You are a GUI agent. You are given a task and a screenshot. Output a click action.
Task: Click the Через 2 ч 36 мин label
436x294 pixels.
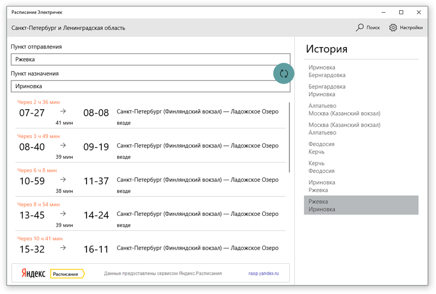pyautogui.click(x=38, y=102)
